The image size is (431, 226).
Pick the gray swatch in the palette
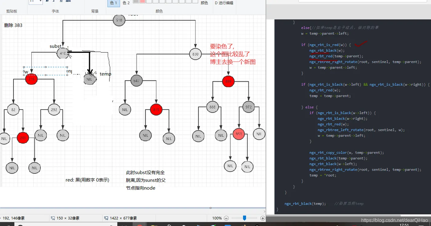[x=136, y=1]
